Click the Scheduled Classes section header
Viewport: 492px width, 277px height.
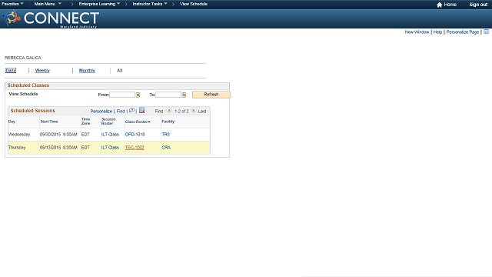click(28, 85)
